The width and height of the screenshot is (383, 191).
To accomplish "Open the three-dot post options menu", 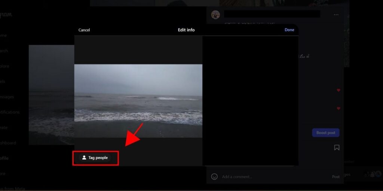I will (x=336, y=15).
